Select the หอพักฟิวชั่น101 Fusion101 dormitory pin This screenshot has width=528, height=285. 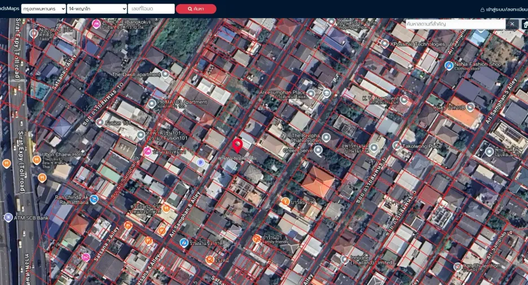(141, 135)
